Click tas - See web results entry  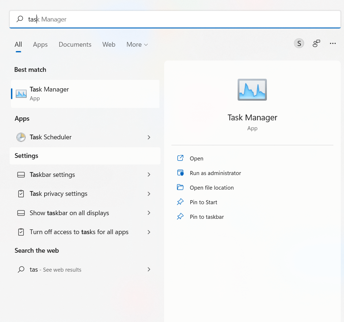[85, 269]
